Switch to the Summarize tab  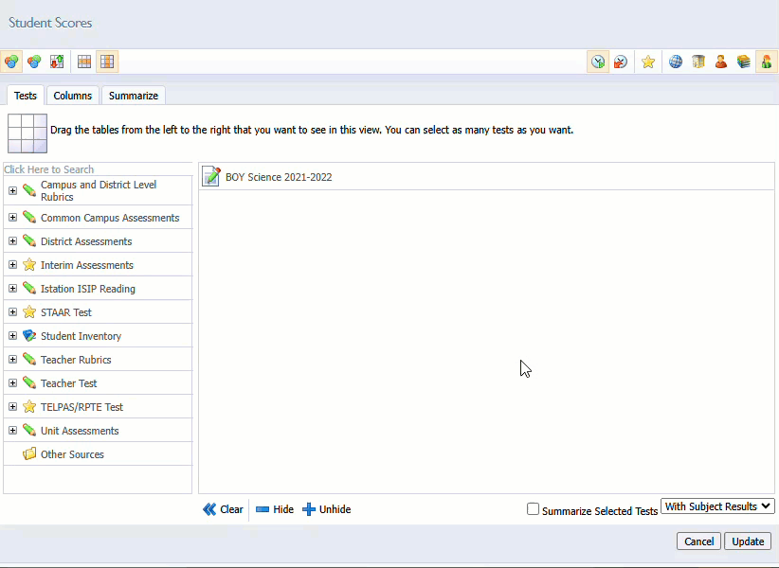click(x=134, y=96)
